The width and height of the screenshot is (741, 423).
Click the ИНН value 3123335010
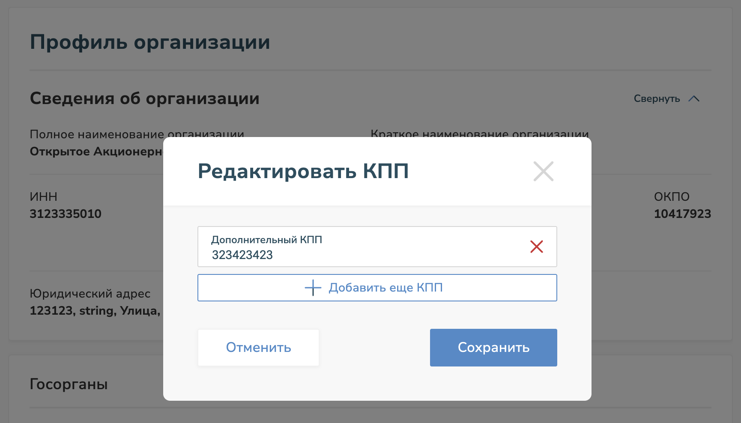tap(66, 214)
